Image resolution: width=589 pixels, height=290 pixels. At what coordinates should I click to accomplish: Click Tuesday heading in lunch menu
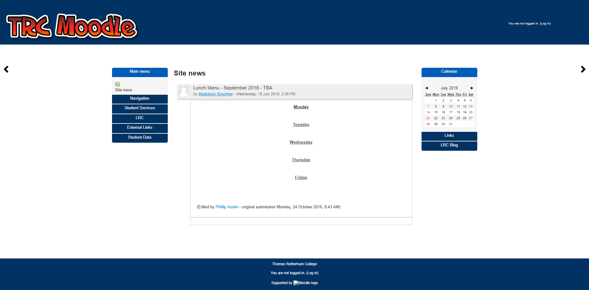point(301,125)
